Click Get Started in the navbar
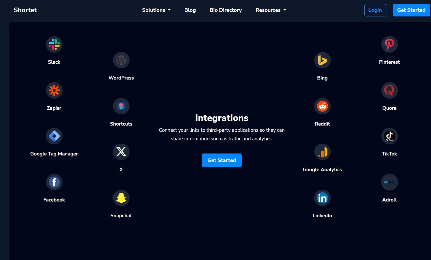The width and height of the screenshot is (431, 260). (411, 10)
